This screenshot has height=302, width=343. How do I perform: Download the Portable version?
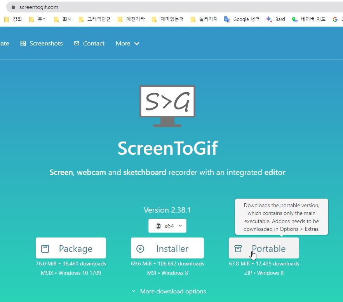(264, 248)
